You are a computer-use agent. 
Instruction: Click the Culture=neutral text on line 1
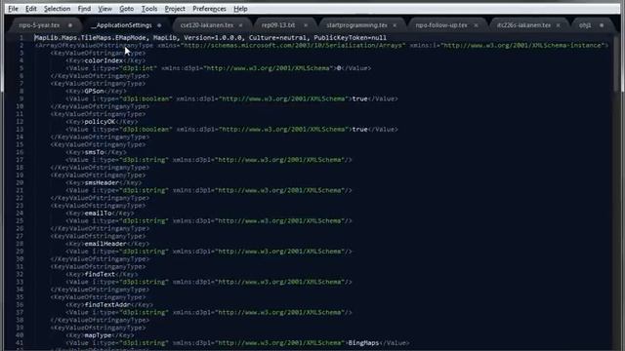click(277, 38)
